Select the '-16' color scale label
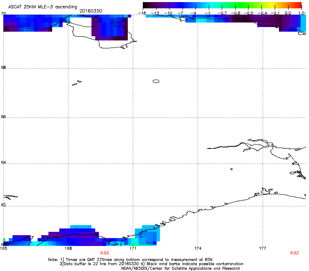The width and height of the screenshot is (309, 271). pyautogui.click(x=142, y=13)
